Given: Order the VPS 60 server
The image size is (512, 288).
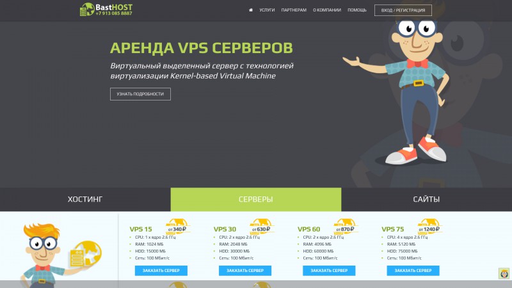Looking at the screenshot, I should click(x=329, y=270).
